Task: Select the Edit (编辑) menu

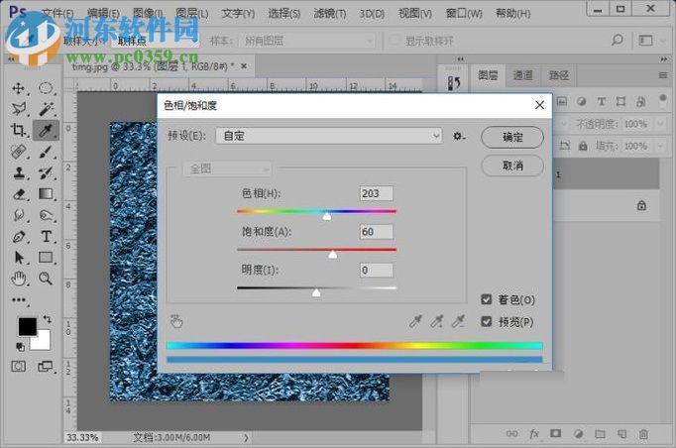Action: click(103, 14)
